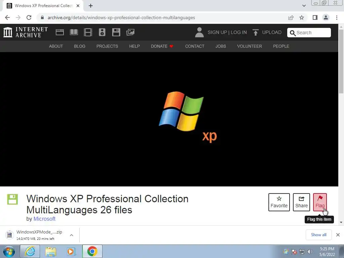Open the tab search dropdown arrow
The height and width of the screenshot is (258, 344).
(304, 6)
